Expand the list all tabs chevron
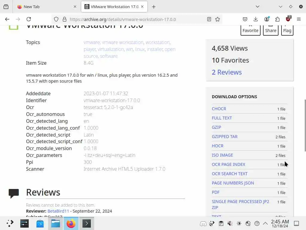The image size is (306, 230). pyautogui.click(x=258, y=7)
